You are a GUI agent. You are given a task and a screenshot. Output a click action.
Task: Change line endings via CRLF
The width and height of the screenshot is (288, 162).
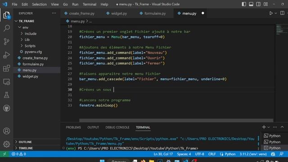pos(212,154)
